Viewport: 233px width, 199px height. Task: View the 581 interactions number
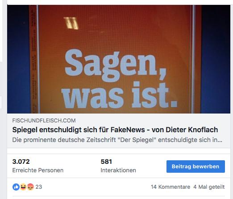point(106,162)
